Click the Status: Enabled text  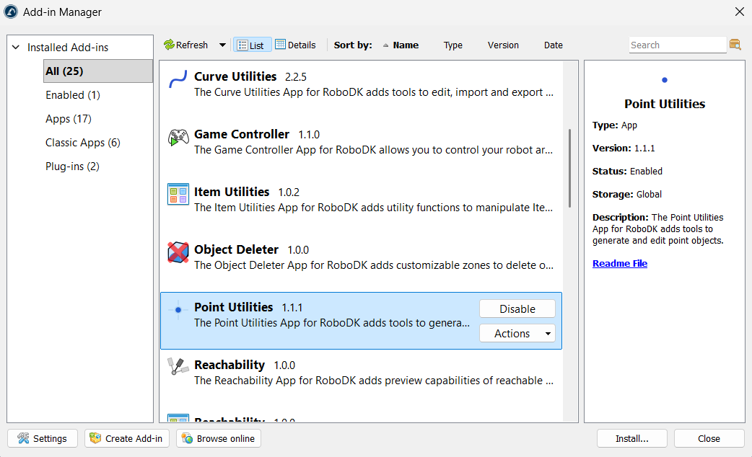pos(627,172)
